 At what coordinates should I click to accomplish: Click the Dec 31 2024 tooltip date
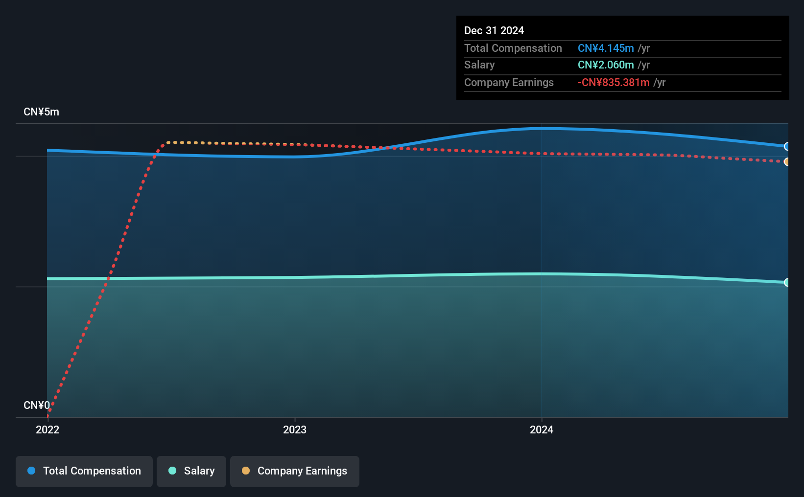click(x=494, y=30)
